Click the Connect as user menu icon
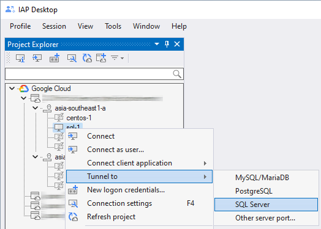This screenshot has height=229, width=321. [x=73, y=150]
